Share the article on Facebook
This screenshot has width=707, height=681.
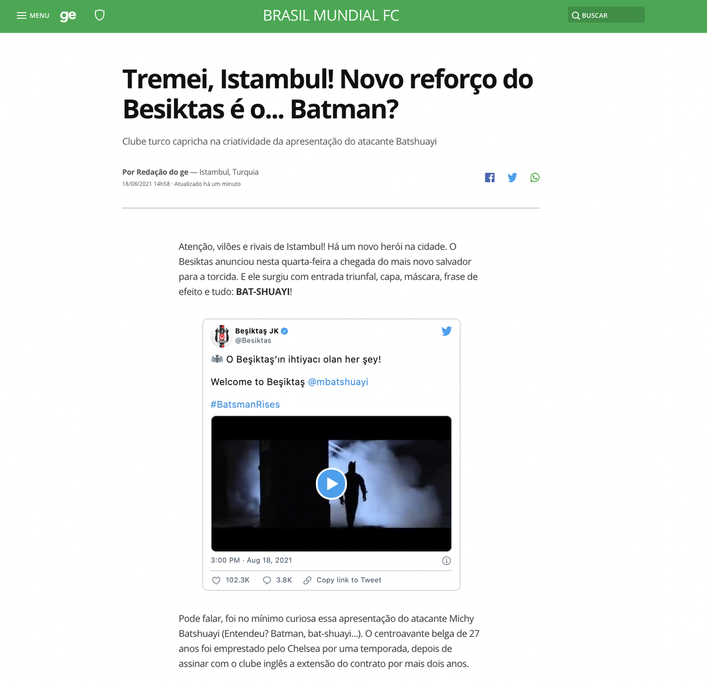490,177
